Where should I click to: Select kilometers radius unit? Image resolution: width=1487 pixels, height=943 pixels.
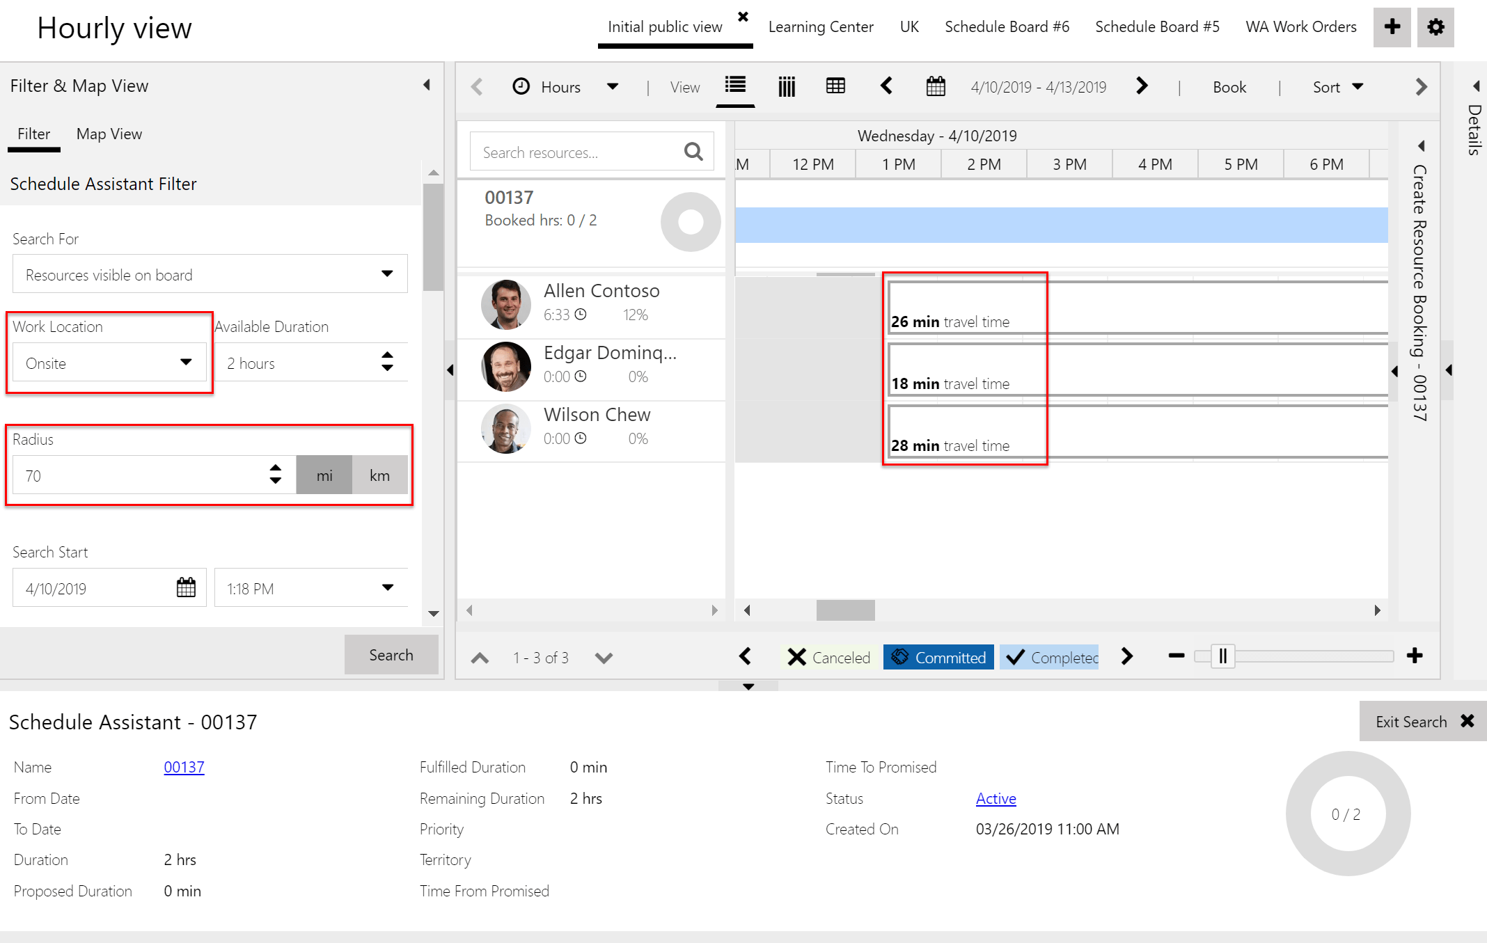click(380, 475)
